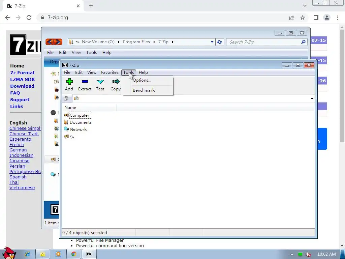
Task: Click 7-Zip taskbar button
Action: (x=89, y=254)
